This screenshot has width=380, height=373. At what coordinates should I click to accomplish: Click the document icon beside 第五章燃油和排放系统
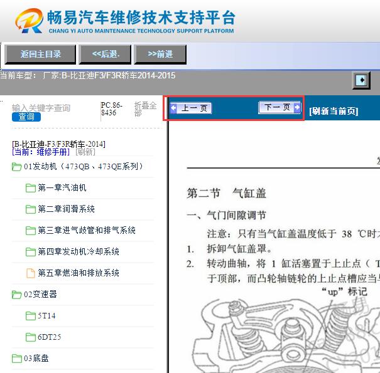(x=30, y=273)
